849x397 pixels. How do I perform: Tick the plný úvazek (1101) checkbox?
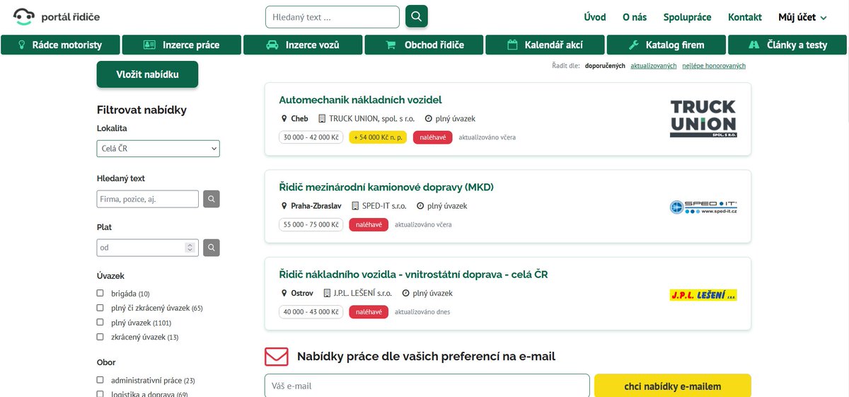[100, 322]
